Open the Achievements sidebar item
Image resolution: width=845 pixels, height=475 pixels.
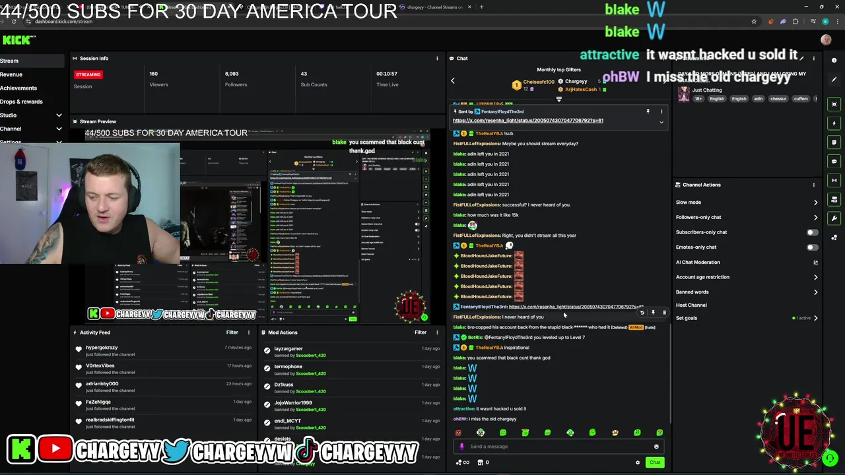(x=18, y=88)
